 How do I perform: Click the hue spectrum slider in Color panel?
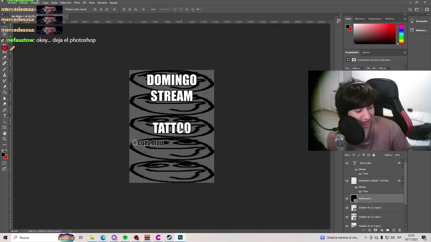click(x=401, y=34)
